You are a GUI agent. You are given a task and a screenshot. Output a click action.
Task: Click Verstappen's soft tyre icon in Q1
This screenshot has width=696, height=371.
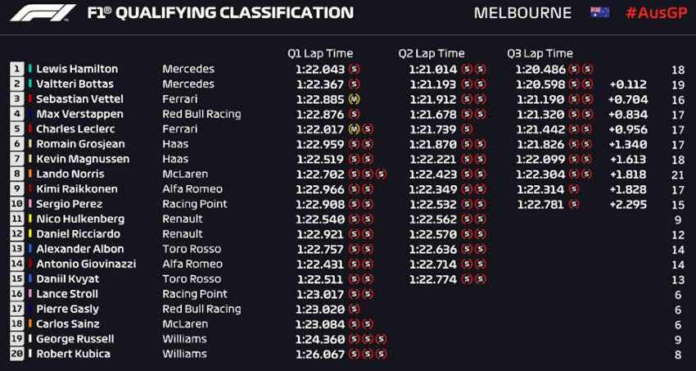click(354, 115)
